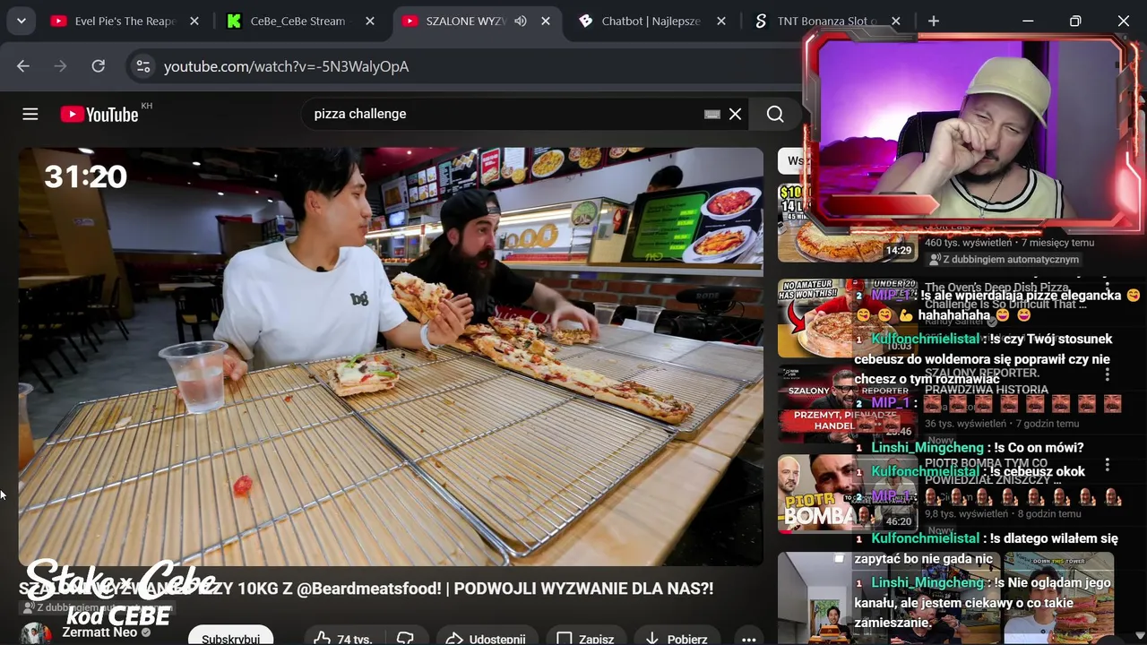The width and height of the screenshot is (1147, 645).
Task: Go back in browser history
Action: 23,66
